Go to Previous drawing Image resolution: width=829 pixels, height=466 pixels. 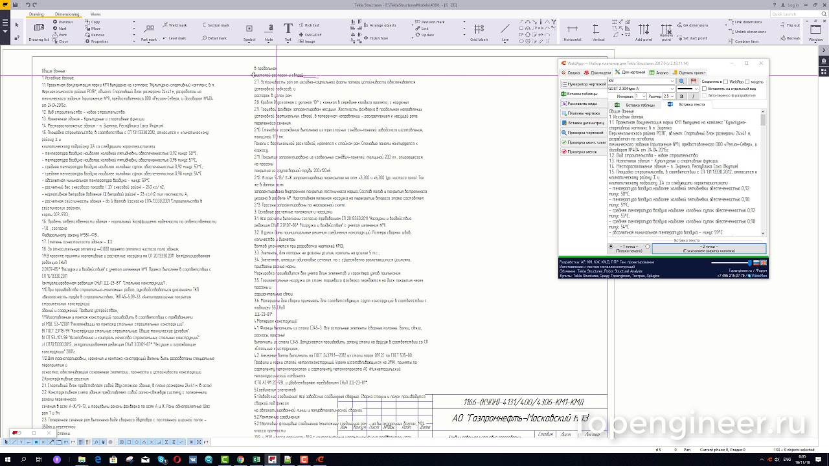[63, 22]
